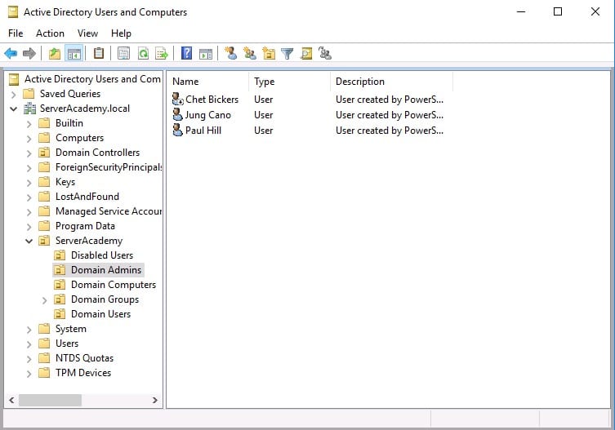Viewport: 615px width, 430px height.
Task: Click tree pane scrollbar right arrow
Action: point(155,400)
